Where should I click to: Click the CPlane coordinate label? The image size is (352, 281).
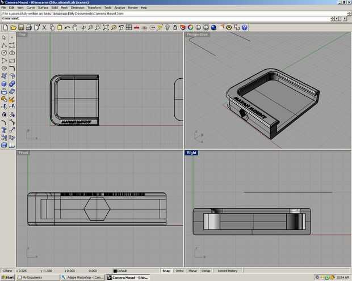[x=7, y=271]
